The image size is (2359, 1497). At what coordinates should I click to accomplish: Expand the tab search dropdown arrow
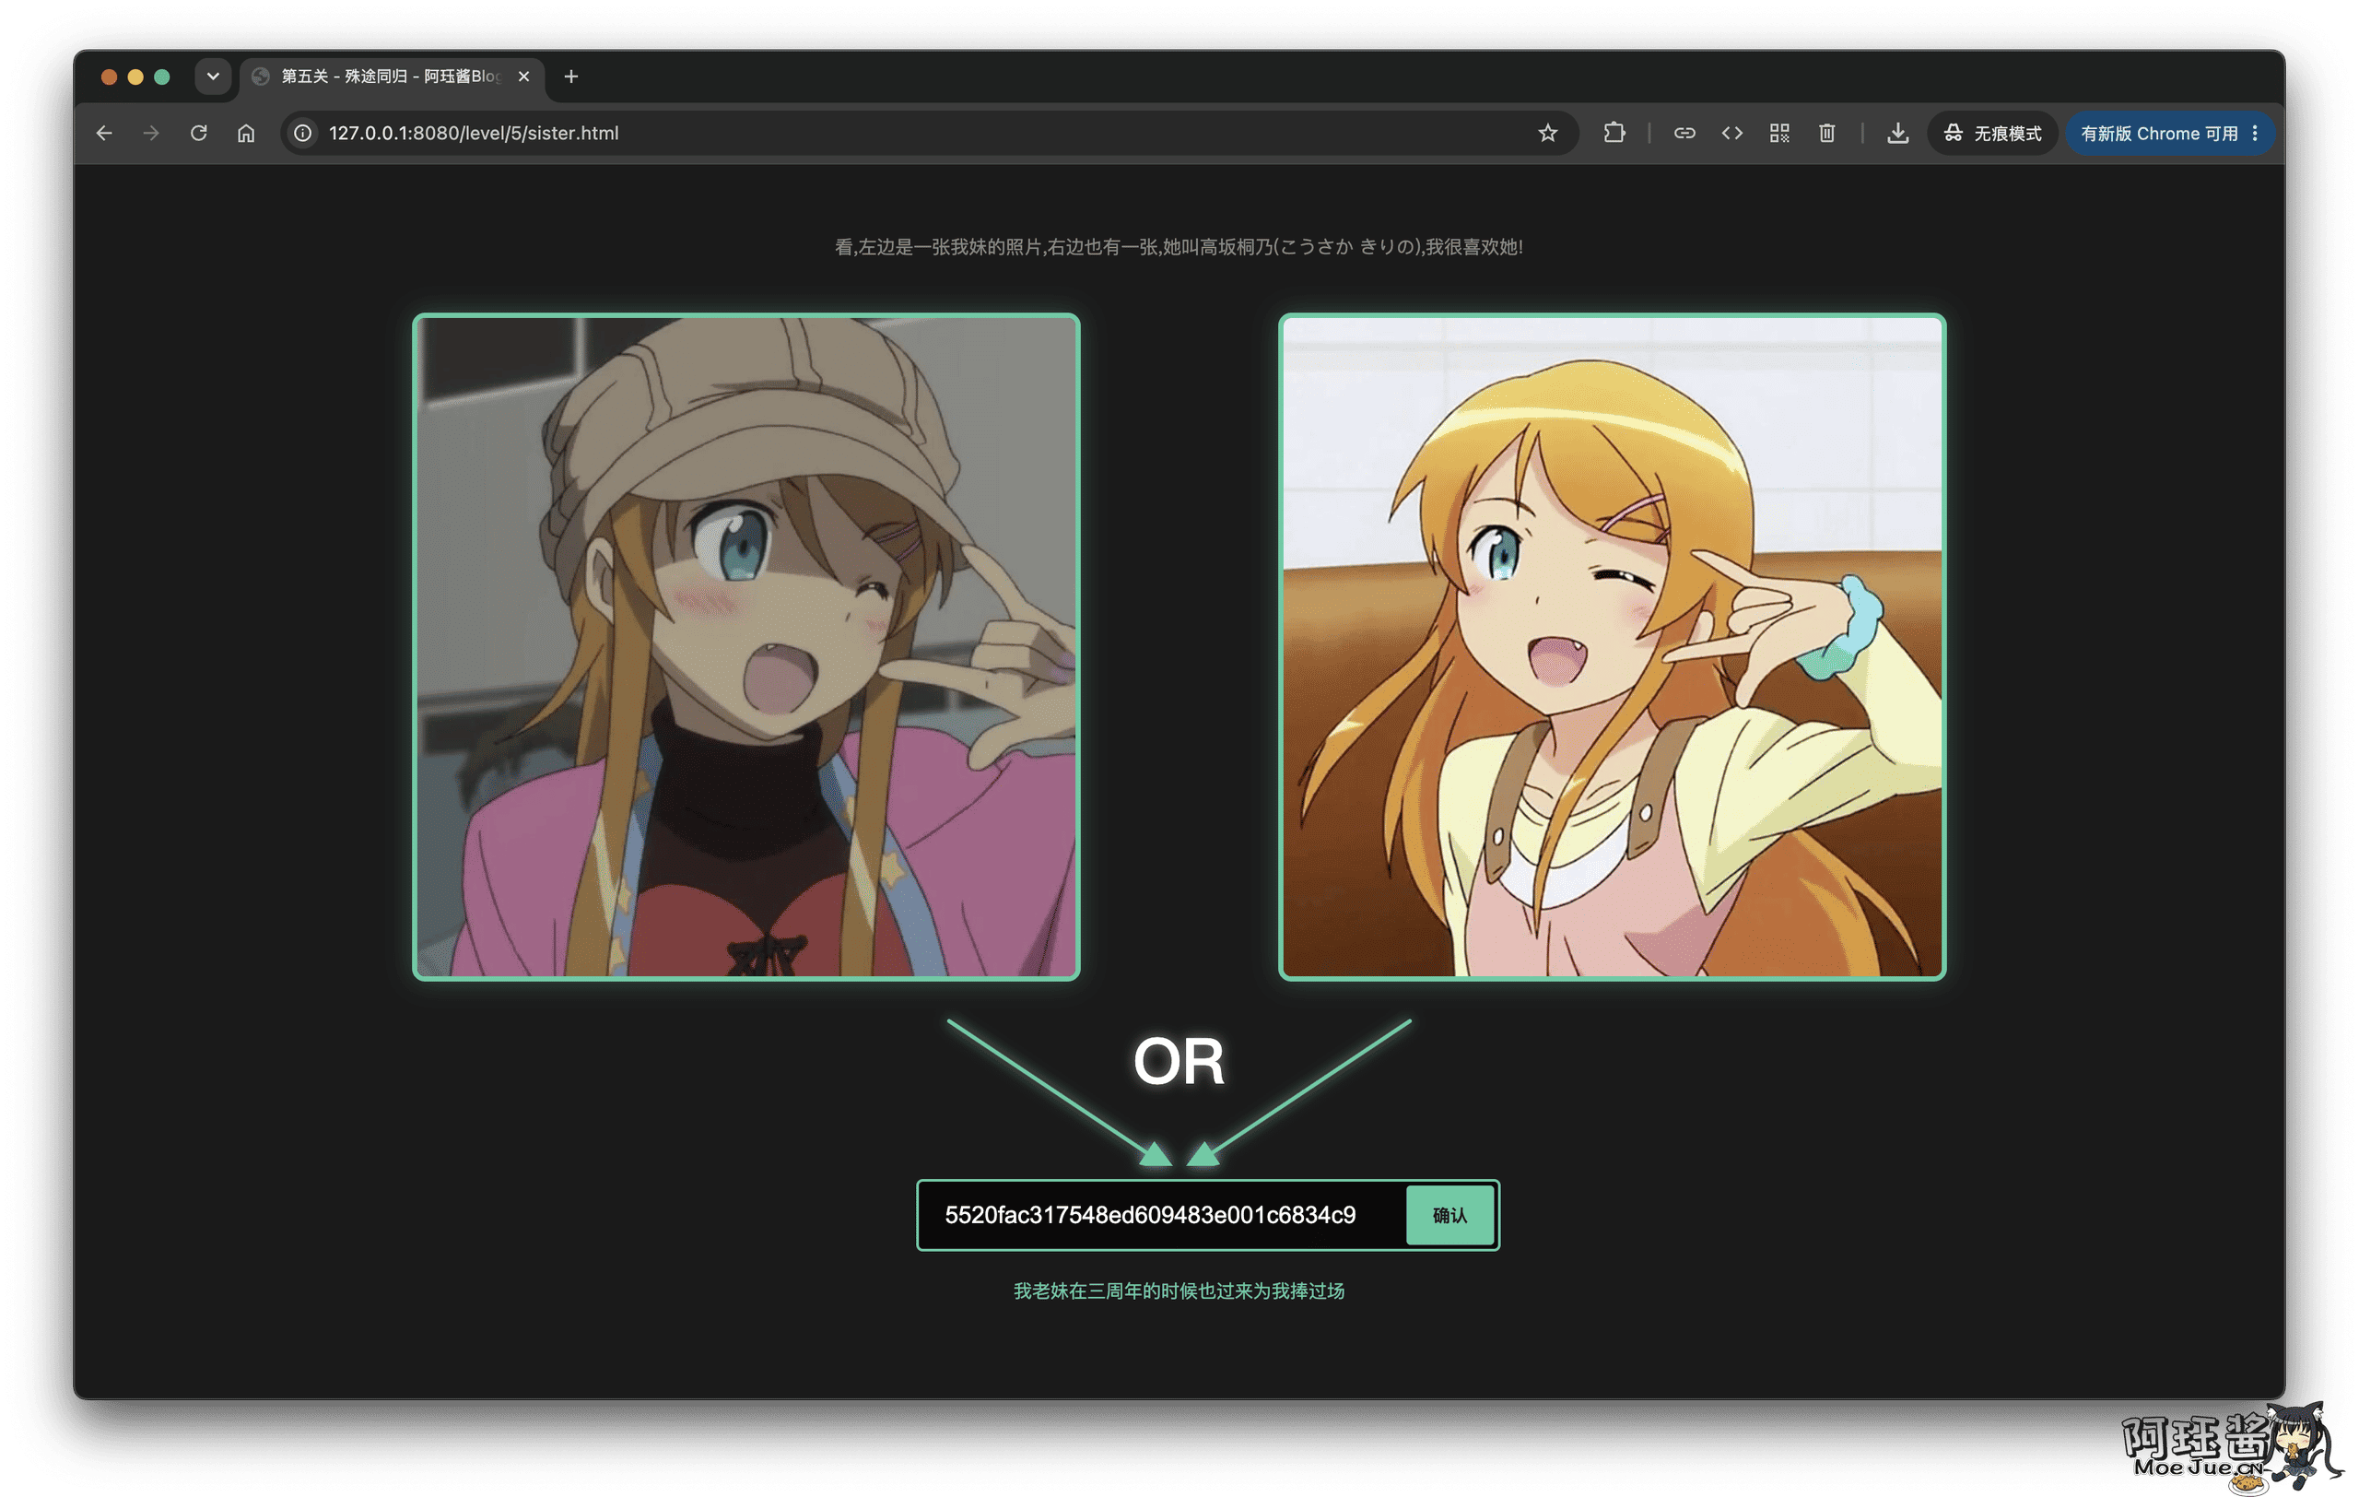213,77
